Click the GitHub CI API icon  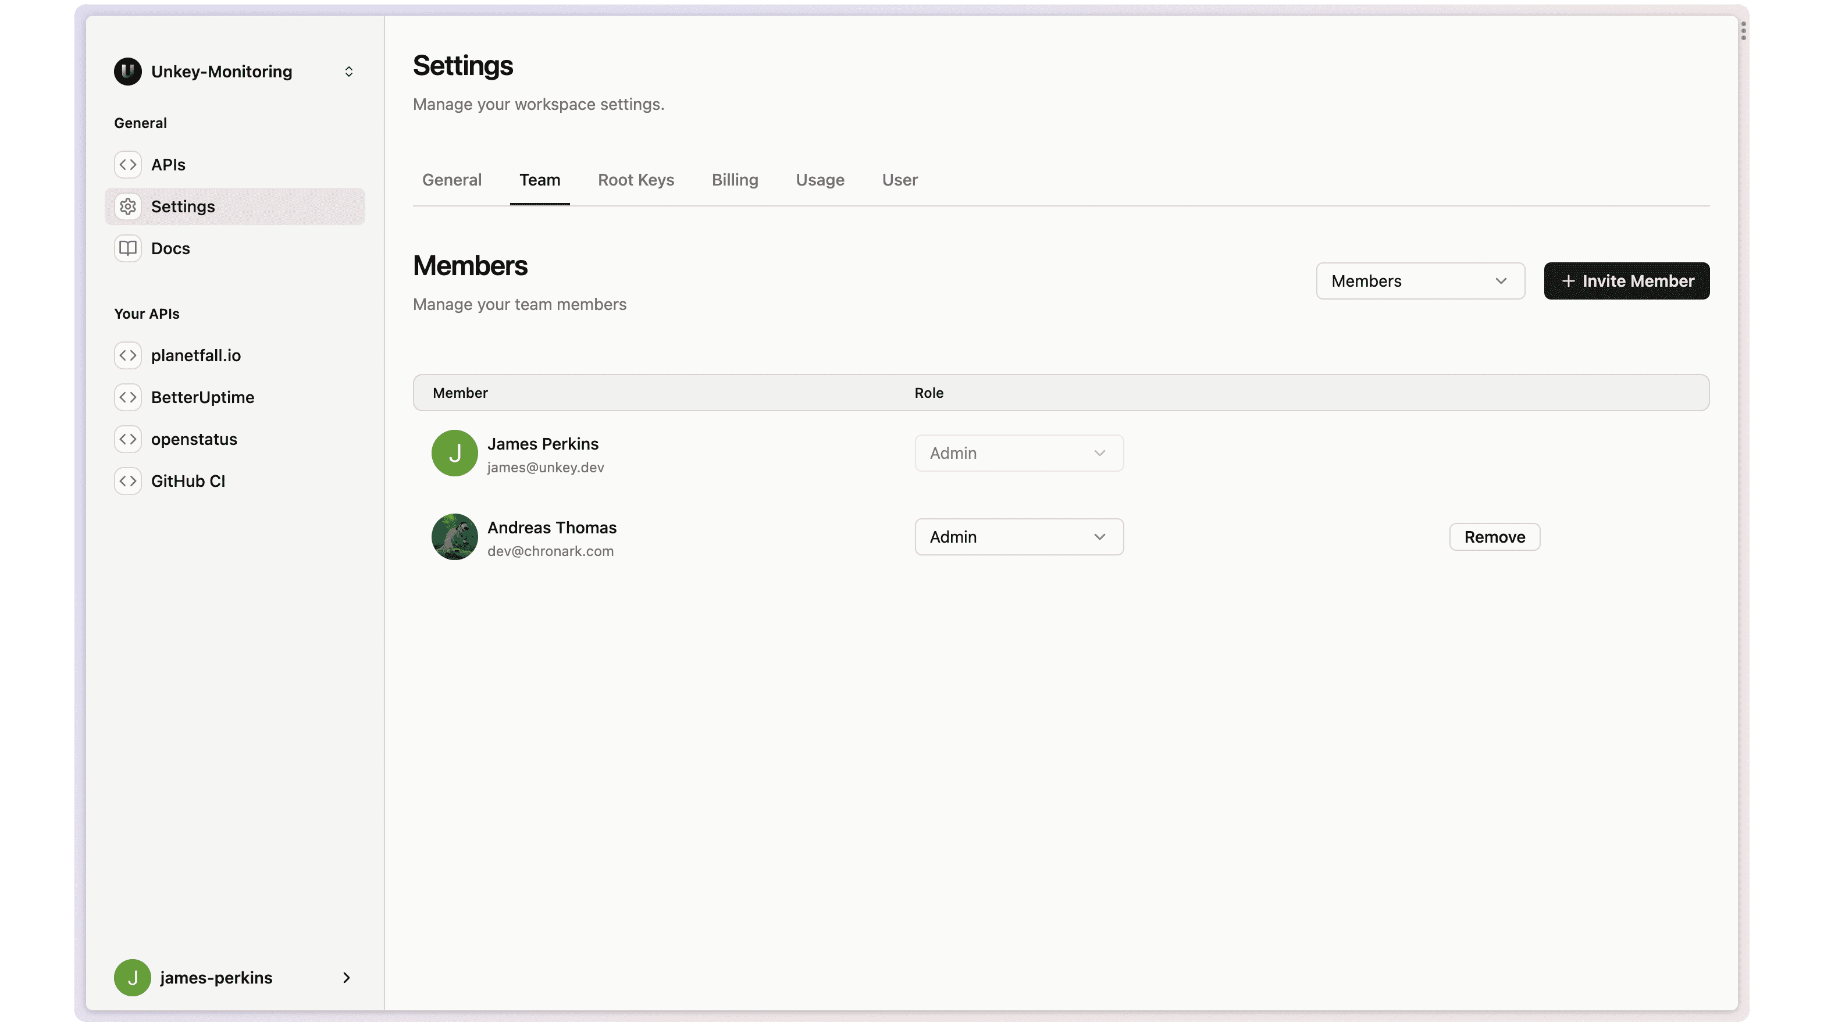[x=128, y=480]
